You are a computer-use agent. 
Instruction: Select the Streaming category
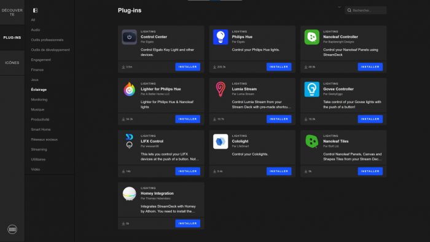(39, 149)
